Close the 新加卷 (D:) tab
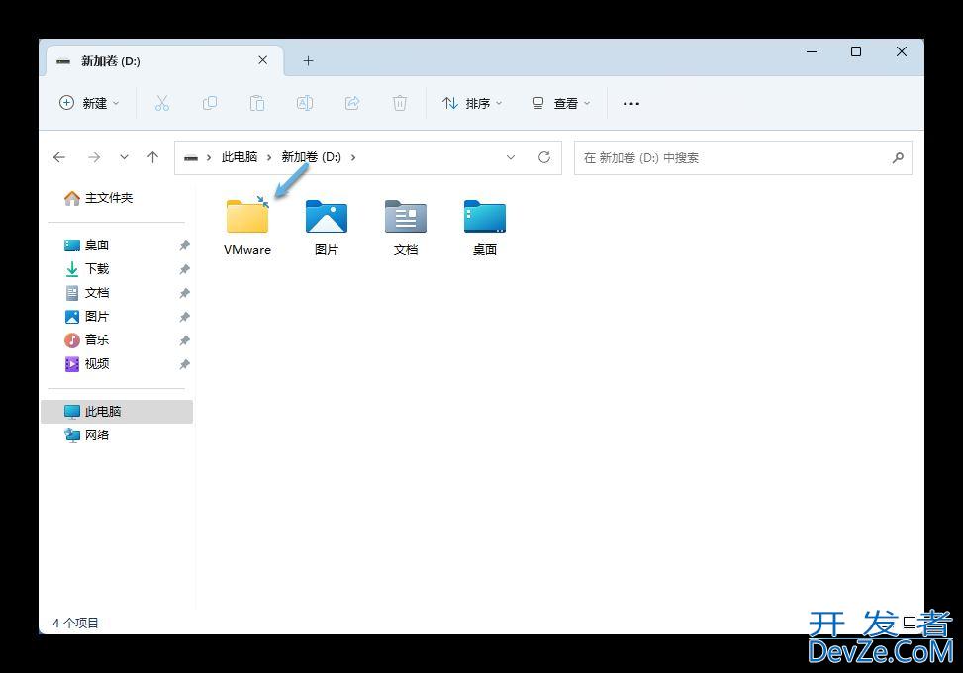963x673 pixels. point(263,60)
